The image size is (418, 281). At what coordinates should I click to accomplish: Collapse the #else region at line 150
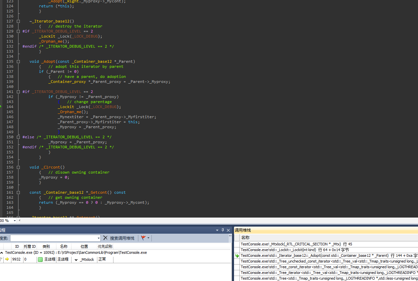pos(18,137)
